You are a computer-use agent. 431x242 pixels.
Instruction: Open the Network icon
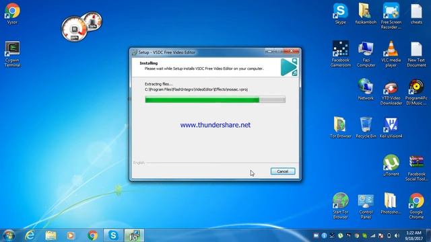coord(366,89)
